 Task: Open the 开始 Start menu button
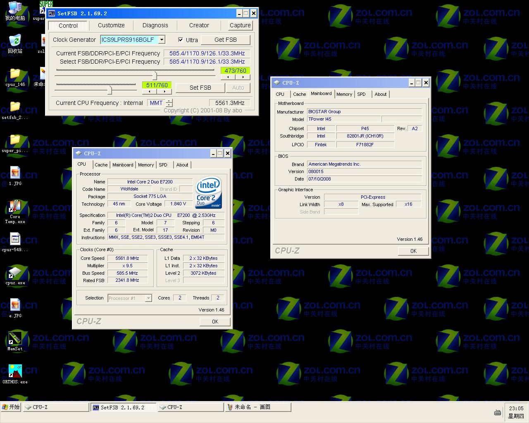11,407
